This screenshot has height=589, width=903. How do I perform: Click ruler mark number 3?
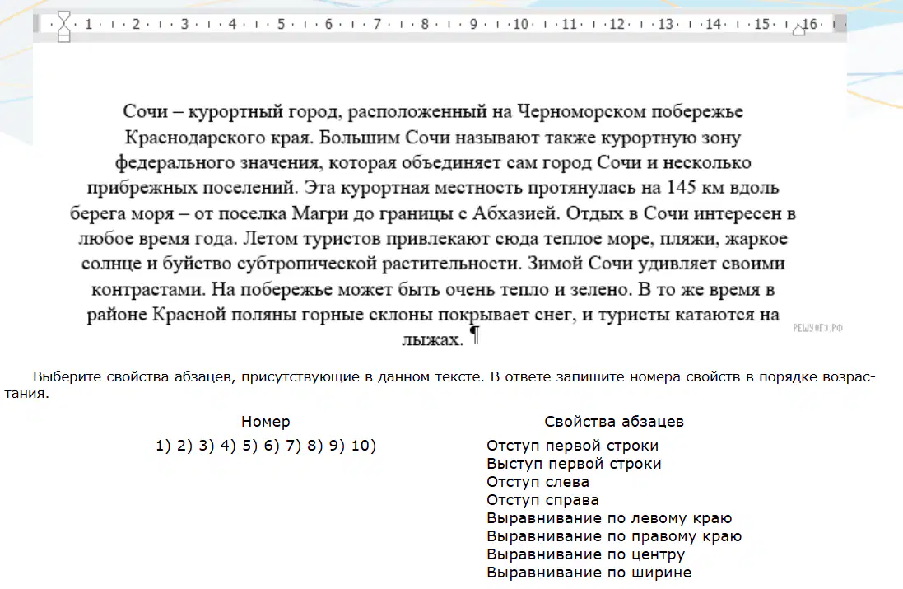[x=184, y=24]
